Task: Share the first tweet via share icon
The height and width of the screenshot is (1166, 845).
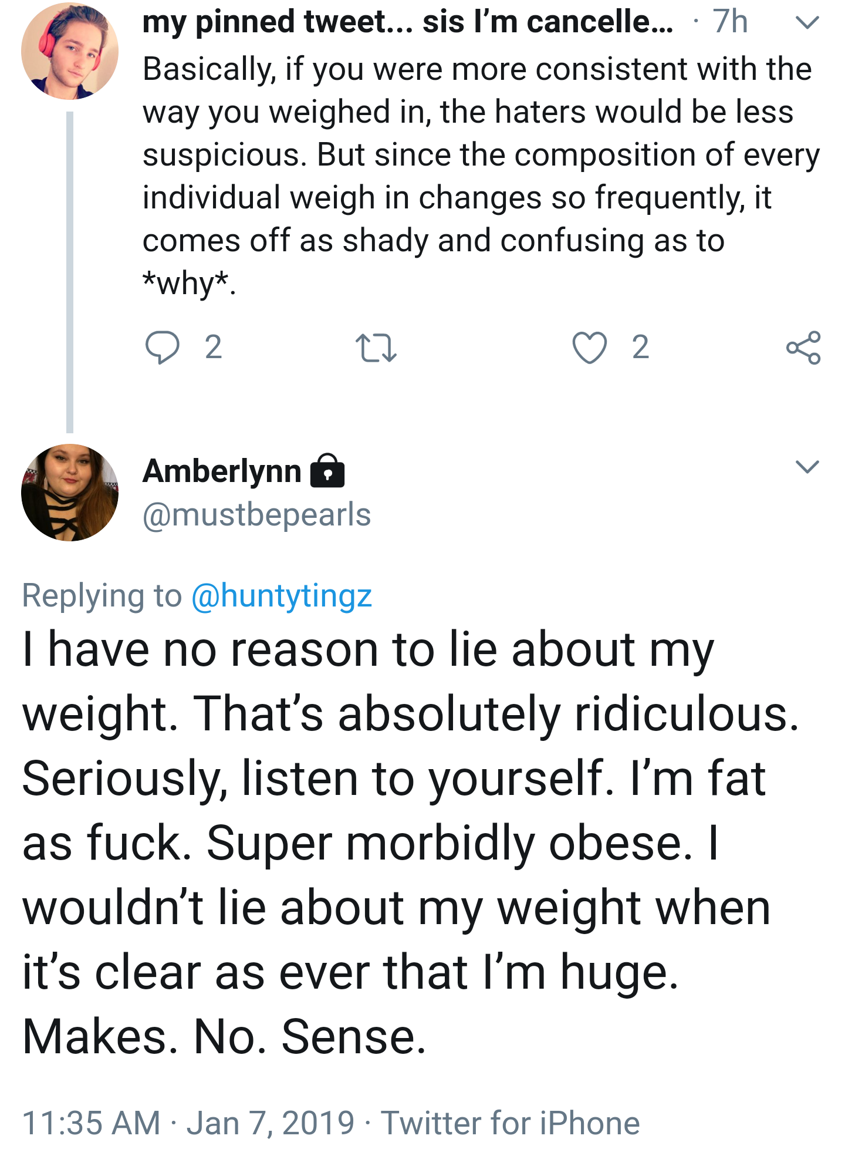Action: coord(803,348)
